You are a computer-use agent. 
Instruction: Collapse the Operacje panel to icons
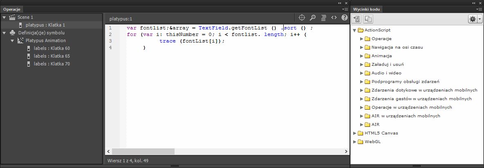pyautogui.click(x=340, y=3)
